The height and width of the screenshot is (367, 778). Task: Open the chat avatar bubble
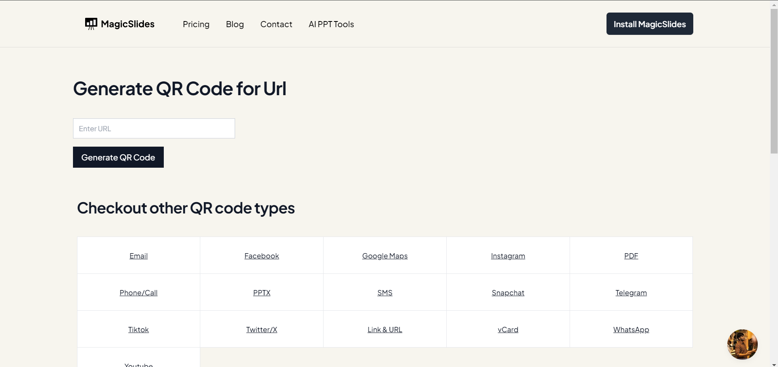point(742,344)
